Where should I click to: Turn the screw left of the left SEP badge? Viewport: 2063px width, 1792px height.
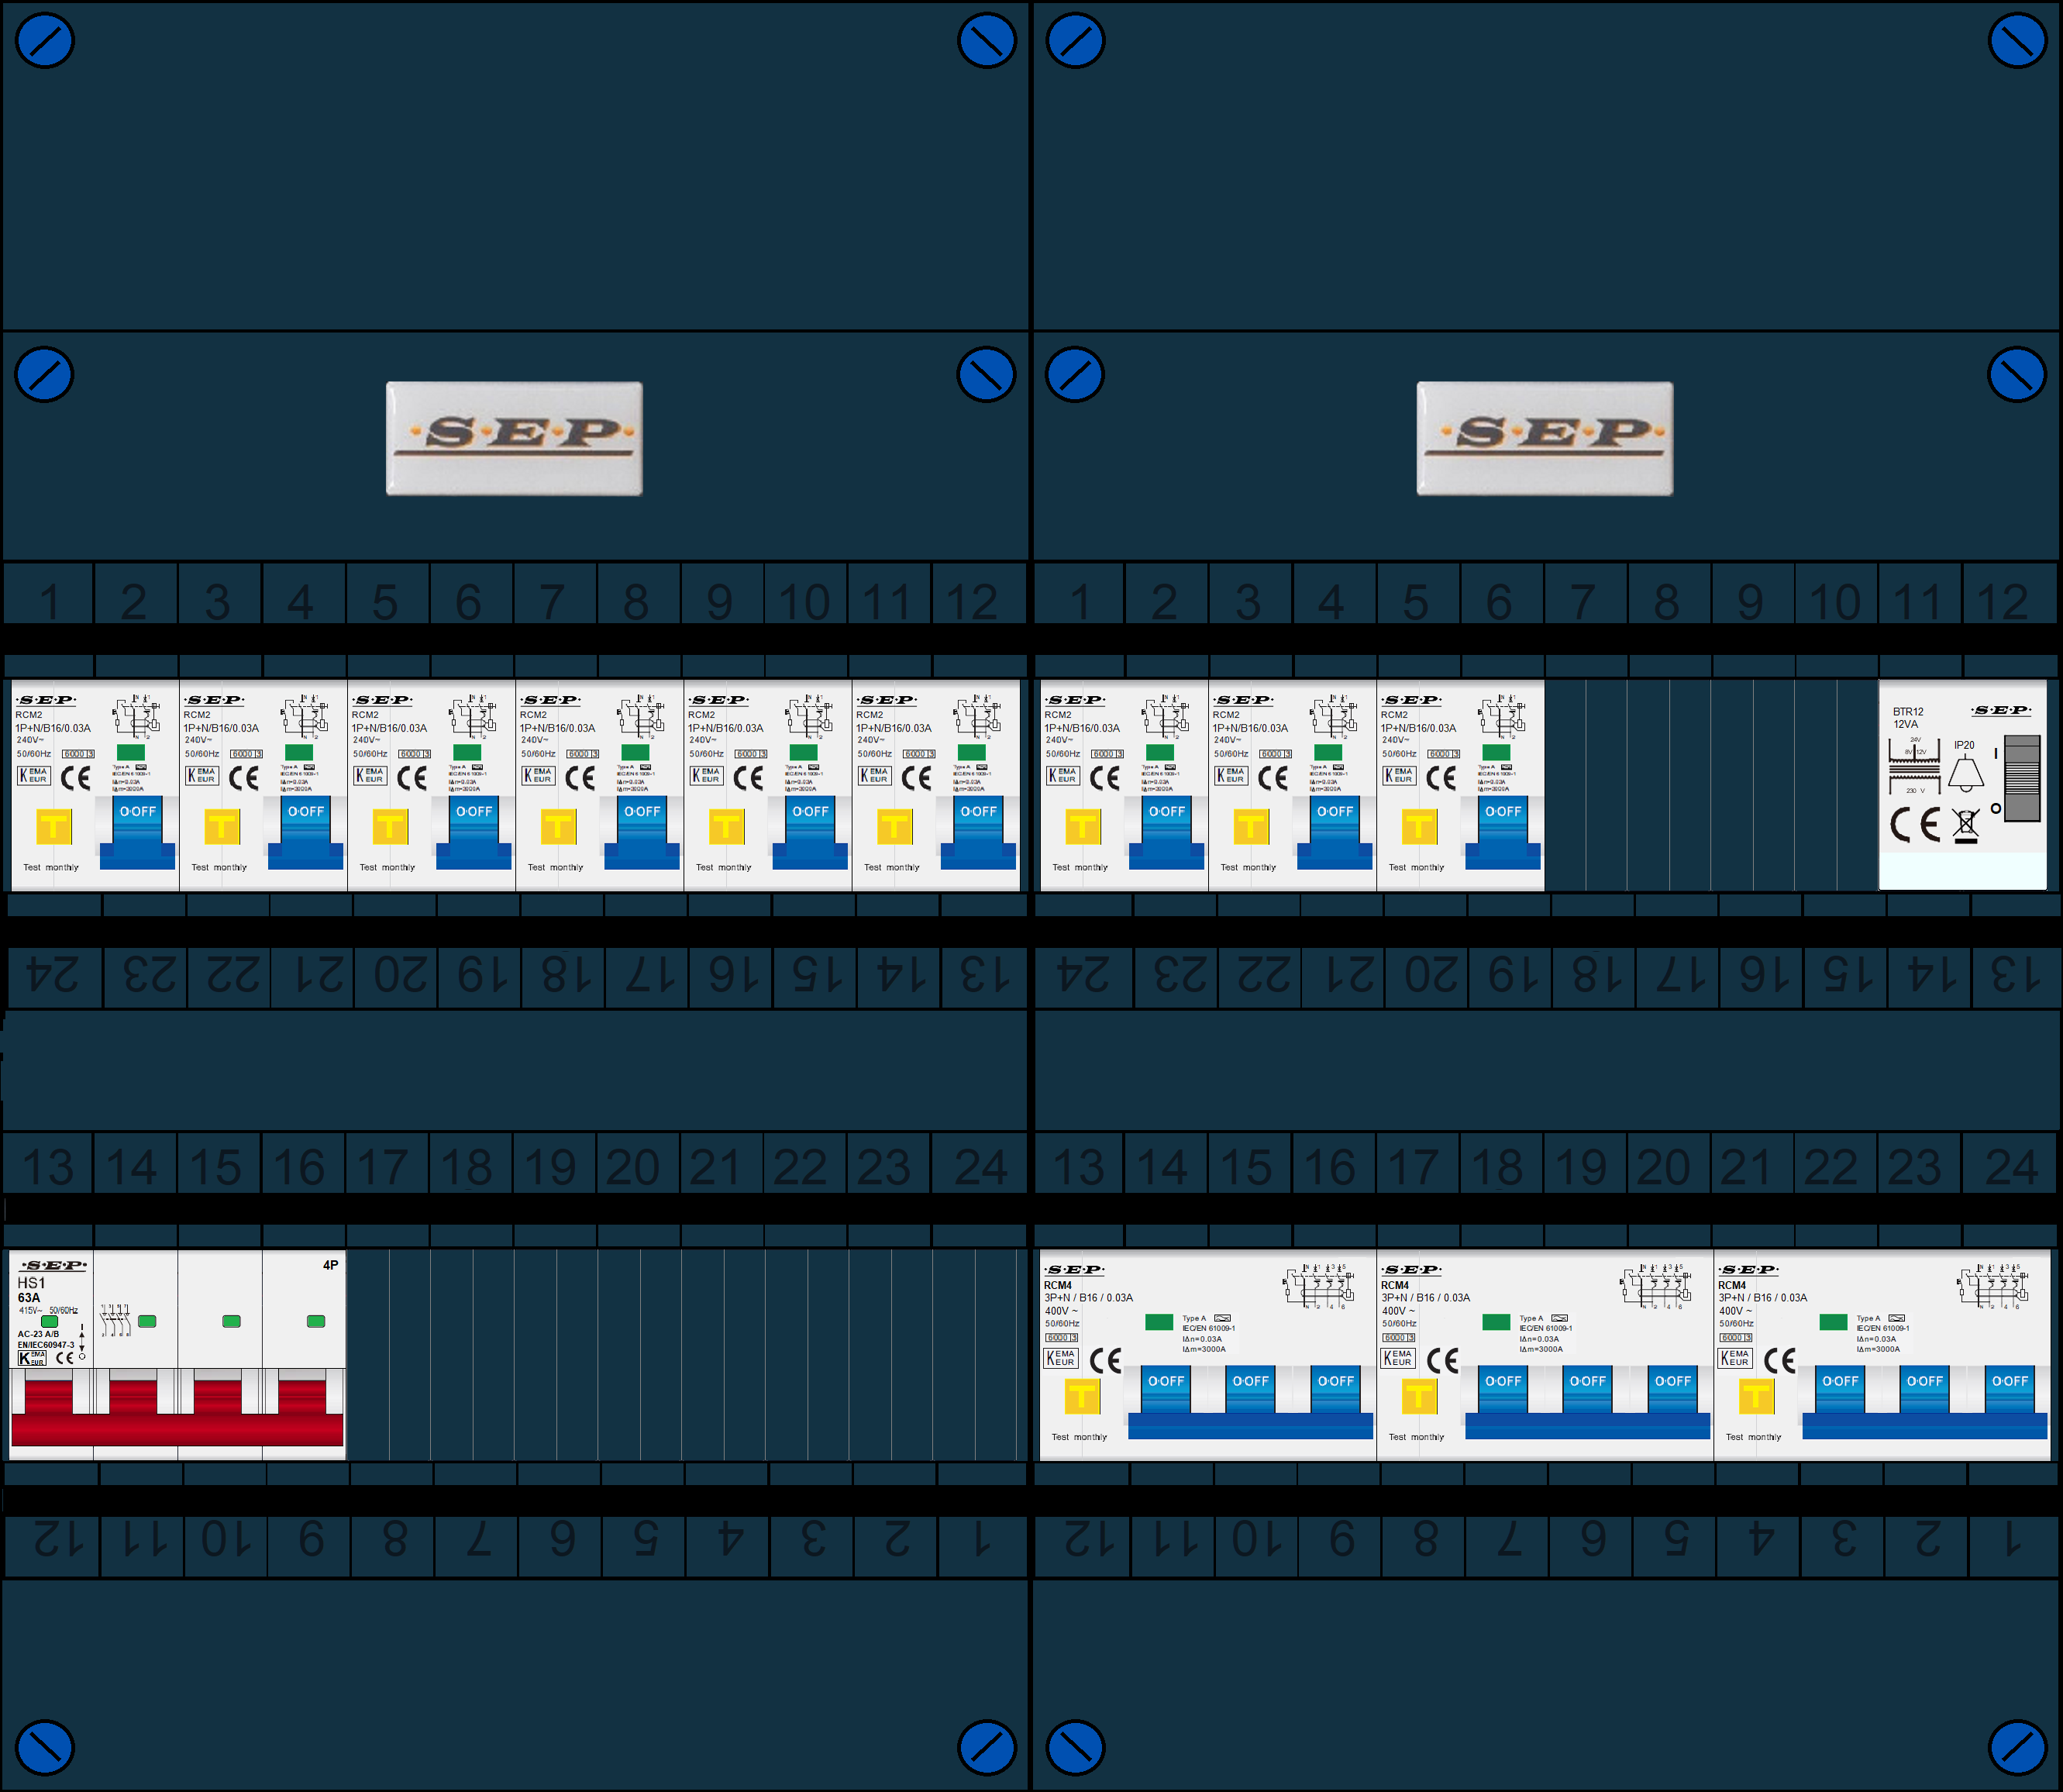[44, 375]
